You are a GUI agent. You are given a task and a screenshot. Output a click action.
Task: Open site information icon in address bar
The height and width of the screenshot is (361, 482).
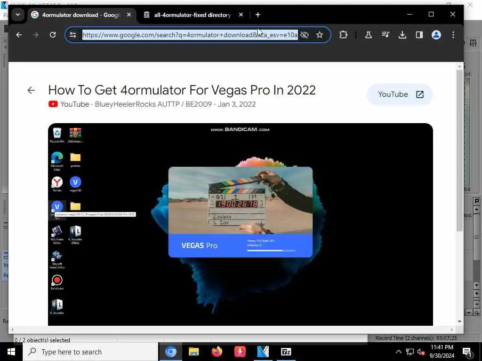(x=73, y=35)
